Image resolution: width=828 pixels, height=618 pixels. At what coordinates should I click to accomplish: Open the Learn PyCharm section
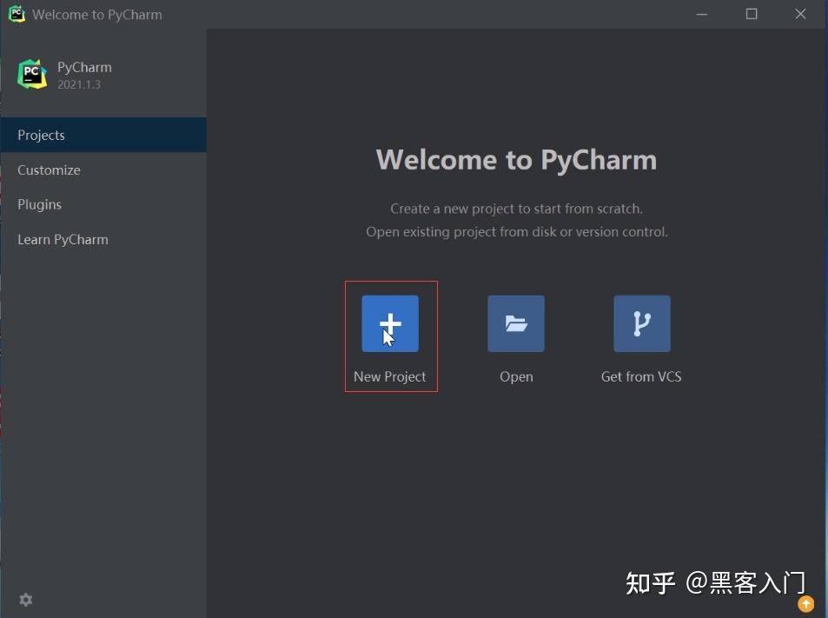point(63,239)
